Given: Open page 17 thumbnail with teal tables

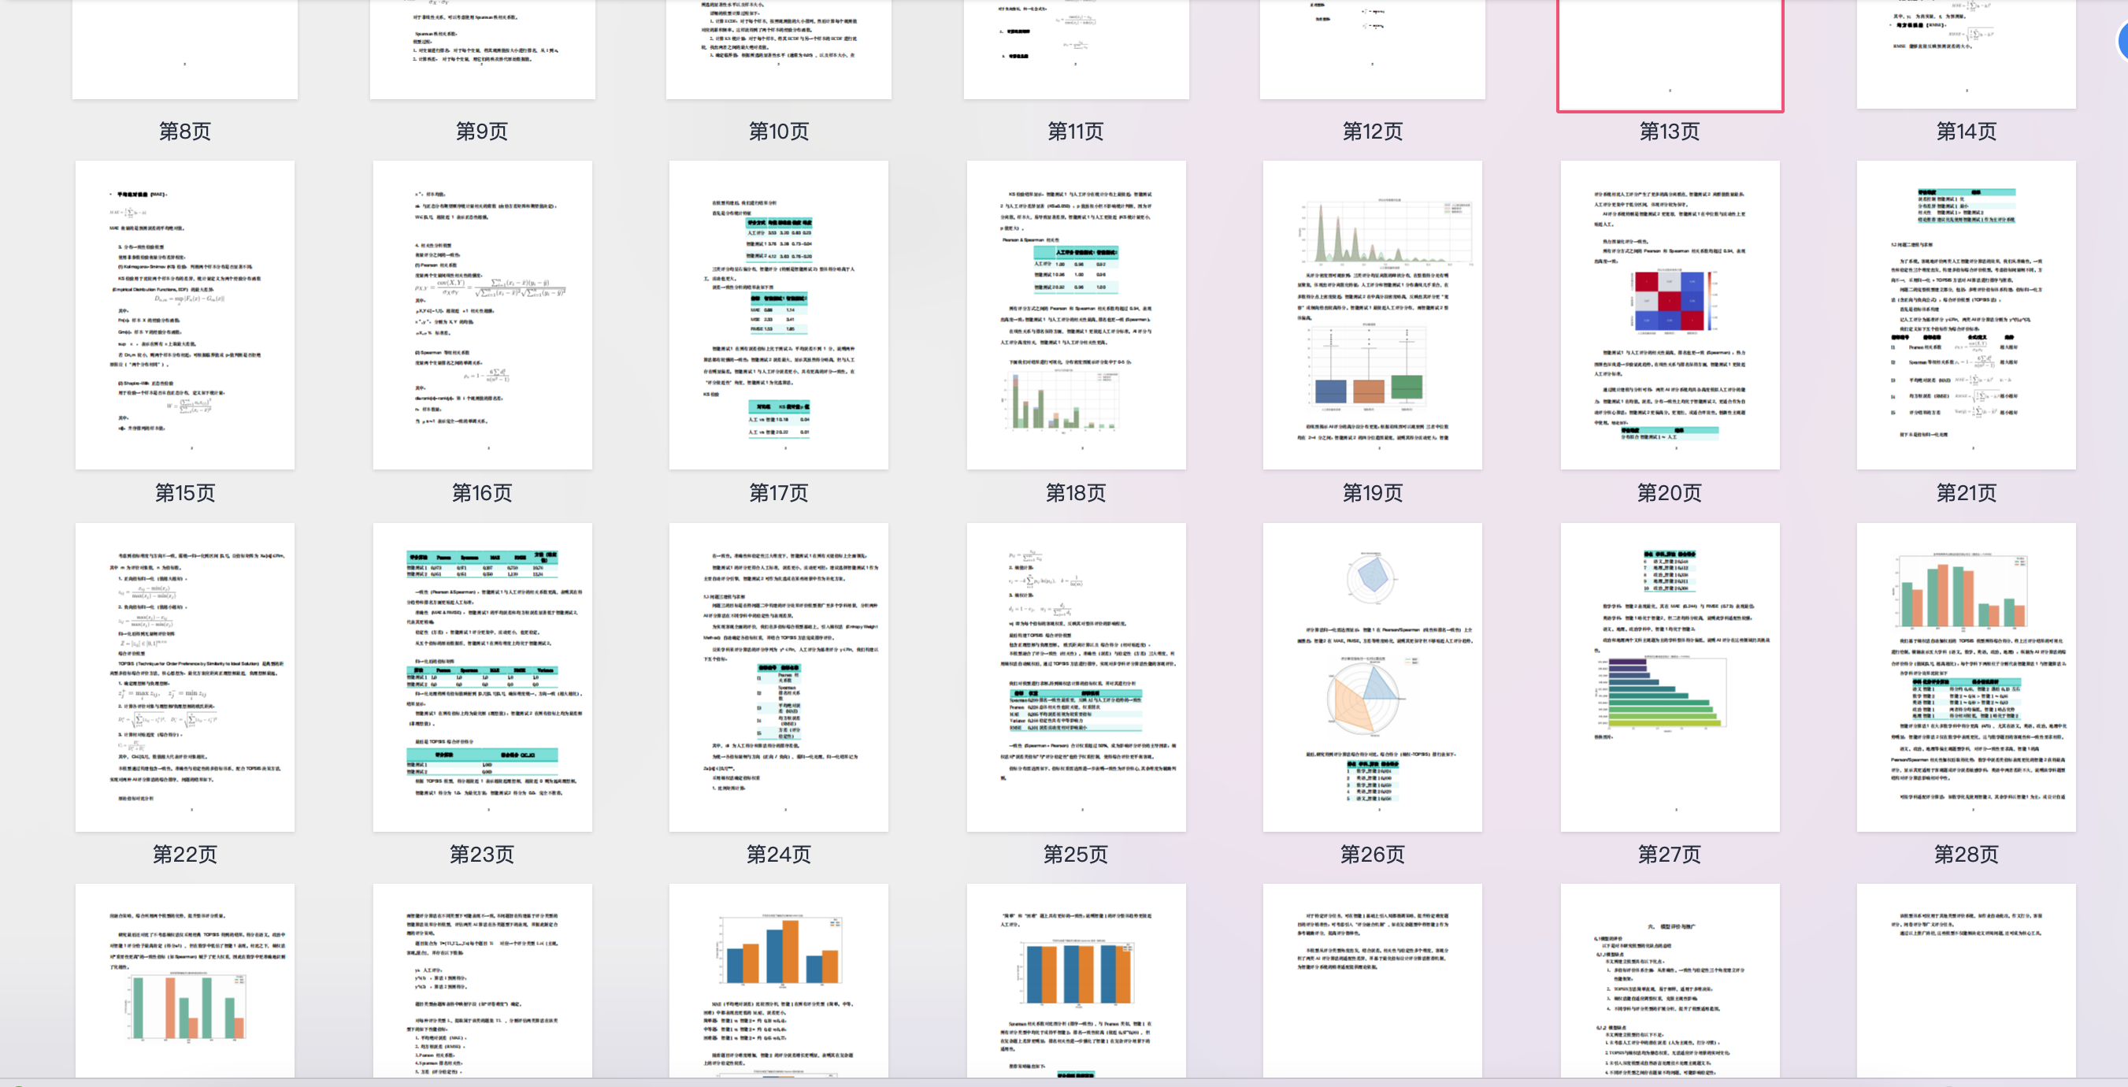Looking at the screenshot, I should (x=779, y=315).
